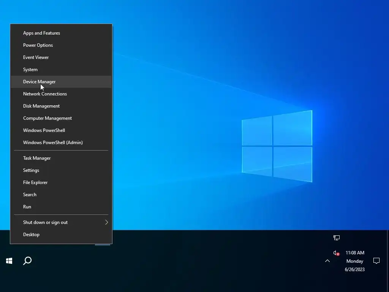Launch File Explorer
The image size is (389, 292).
(61, 182)
